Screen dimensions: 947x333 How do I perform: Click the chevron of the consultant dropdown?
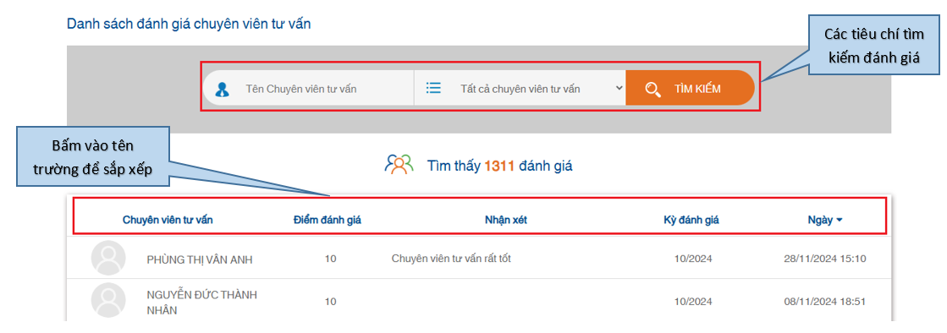coord(619,87)
